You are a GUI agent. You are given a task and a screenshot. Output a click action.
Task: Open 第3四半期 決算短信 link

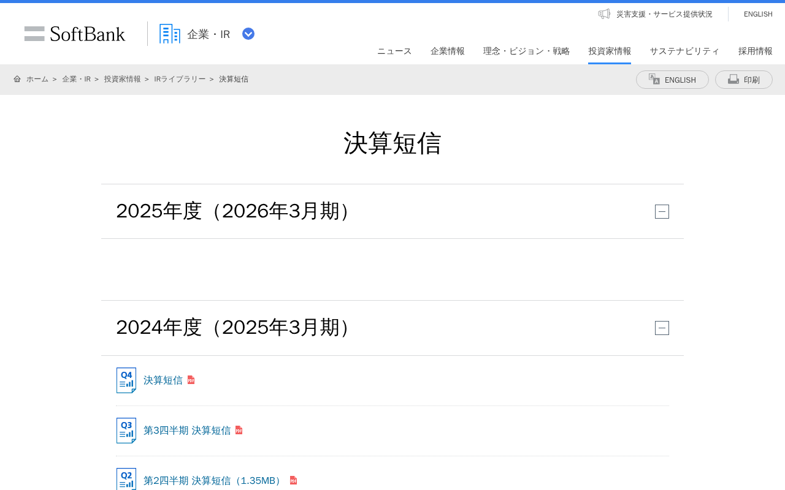(187, 431)
